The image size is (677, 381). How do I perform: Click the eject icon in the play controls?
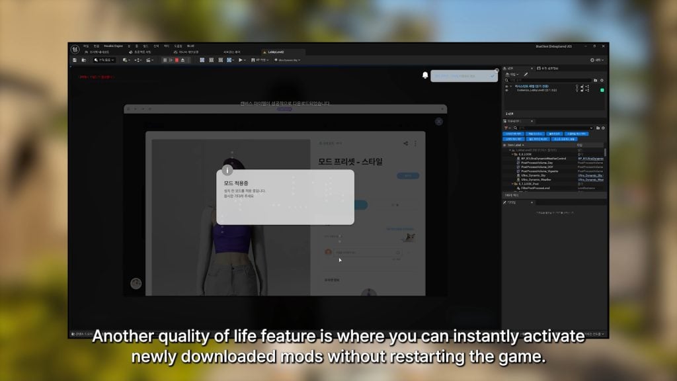pos(182,60)
